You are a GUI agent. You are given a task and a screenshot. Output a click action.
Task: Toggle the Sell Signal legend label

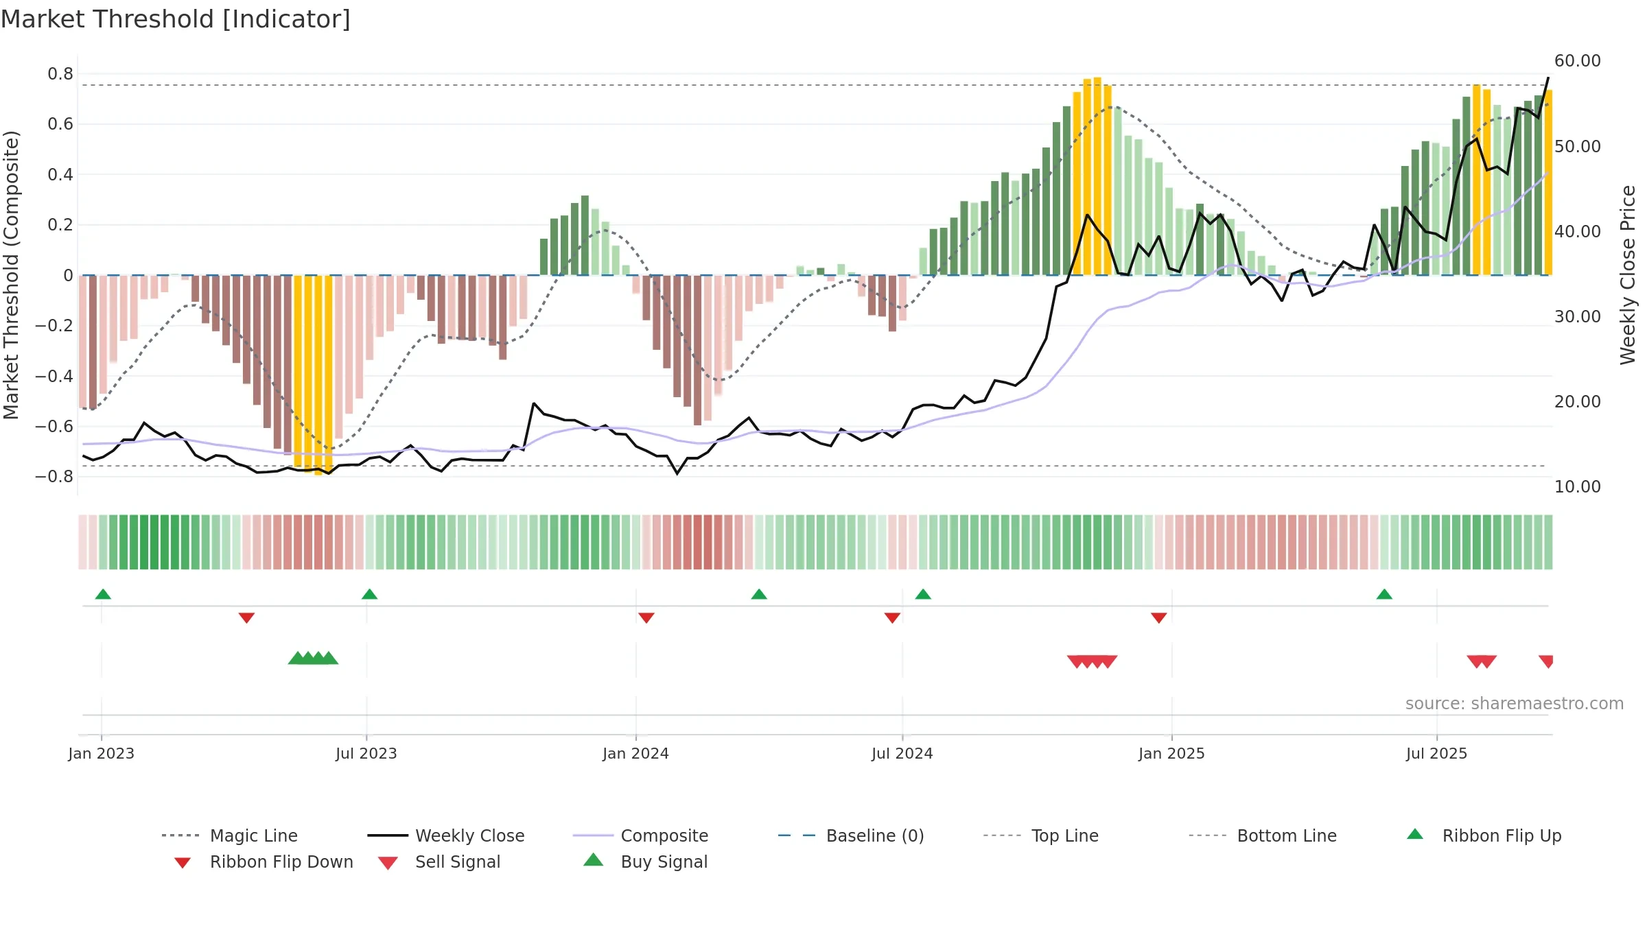coord(458,862)
